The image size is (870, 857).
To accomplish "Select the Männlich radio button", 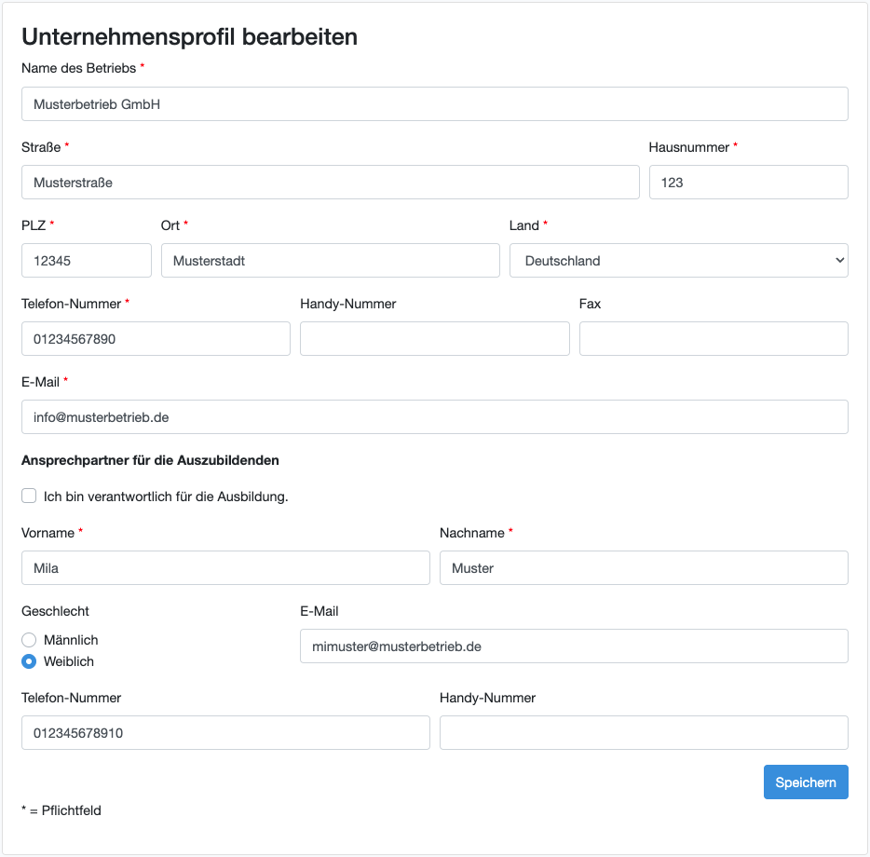I will click(29, 640).
